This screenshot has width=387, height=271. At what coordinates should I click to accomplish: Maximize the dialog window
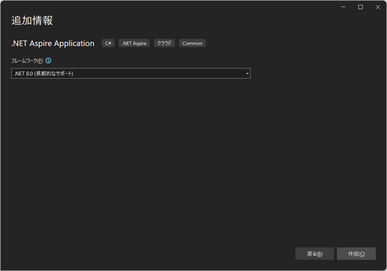coord(361,7)
